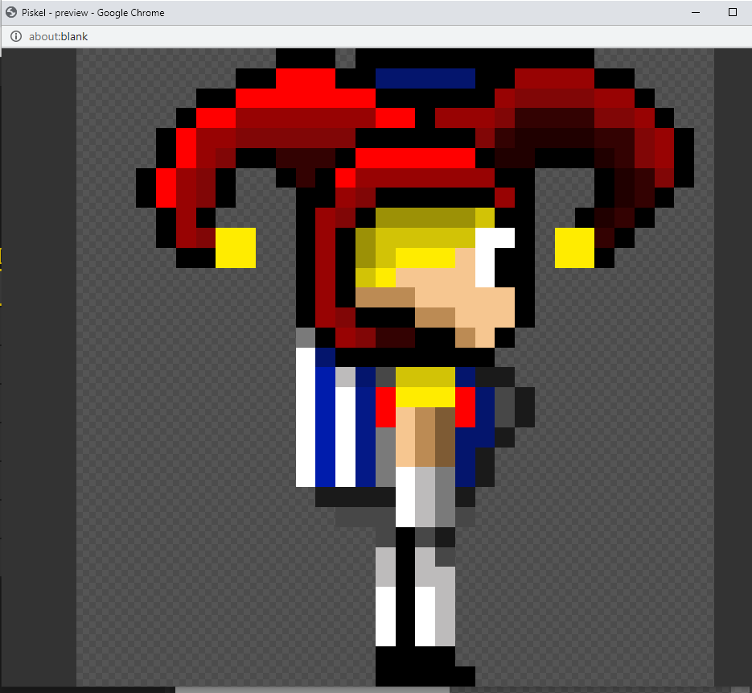
Task: Click the dark blue gem atop the hat
Action: click(425, 78)
